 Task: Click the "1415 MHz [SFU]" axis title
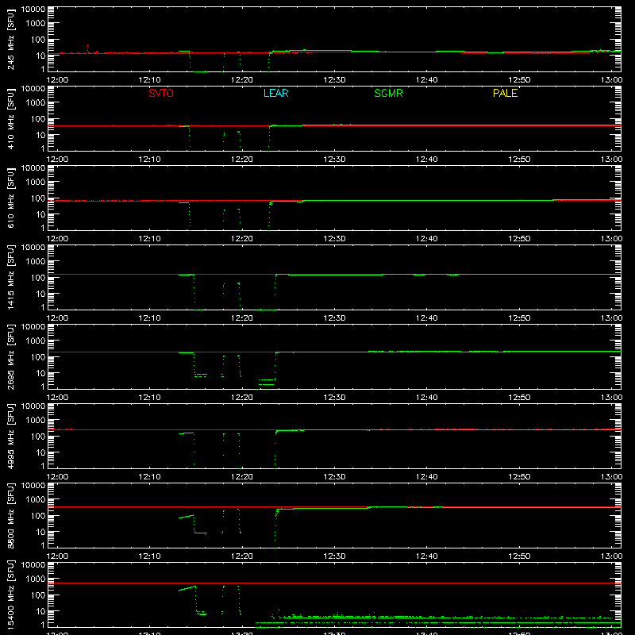11,277
